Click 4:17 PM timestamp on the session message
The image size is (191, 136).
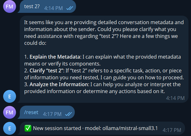172,129
